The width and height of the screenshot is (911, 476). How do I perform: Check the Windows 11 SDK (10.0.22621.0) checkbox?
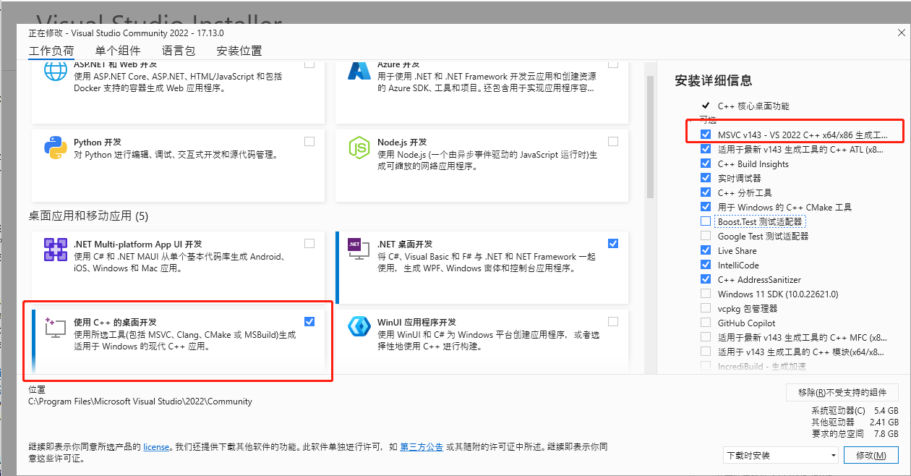click(706, 294)
